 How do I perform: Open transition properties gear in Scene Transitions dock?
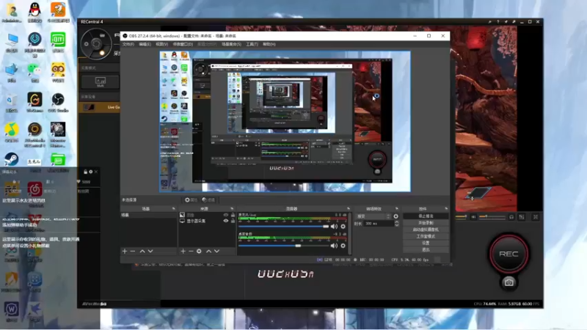395,216
